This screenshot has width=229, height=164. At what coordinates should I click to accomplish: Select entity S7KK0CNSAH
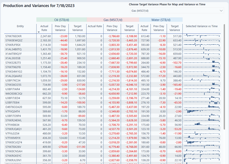tap(14, 151)
